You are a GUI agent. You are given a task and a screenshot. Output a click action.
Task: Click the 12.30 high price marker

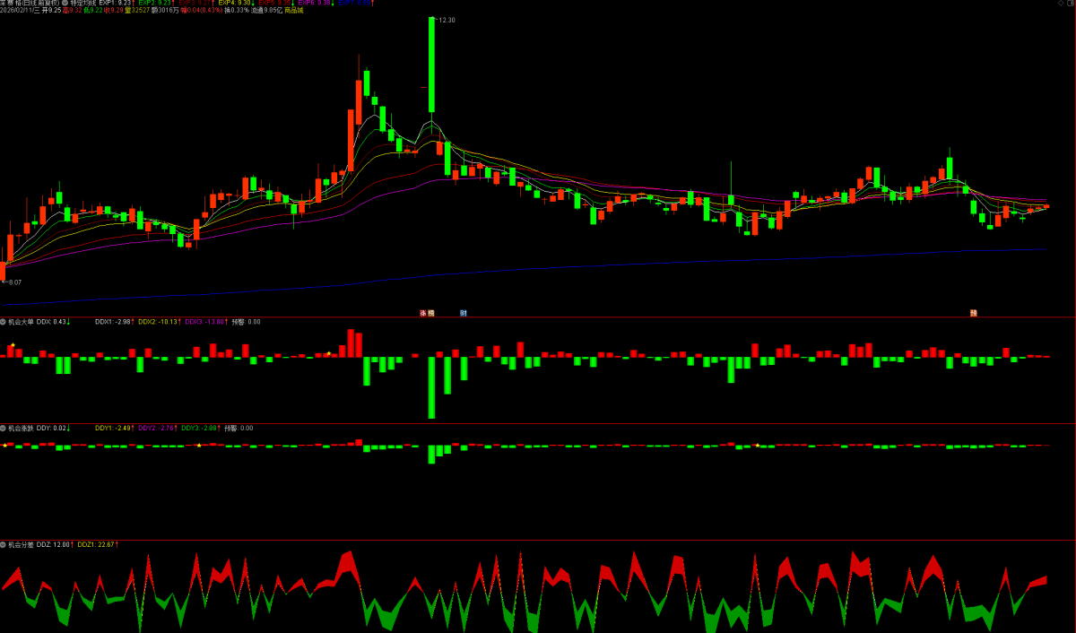pos(447,20)
